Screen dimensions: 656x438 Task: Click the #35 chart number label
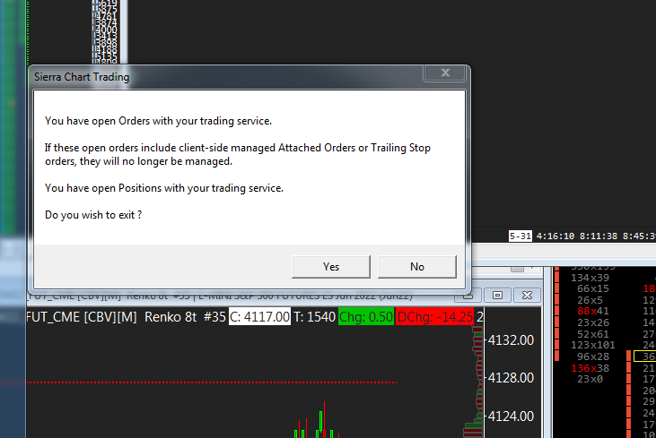tap(214, 317)
